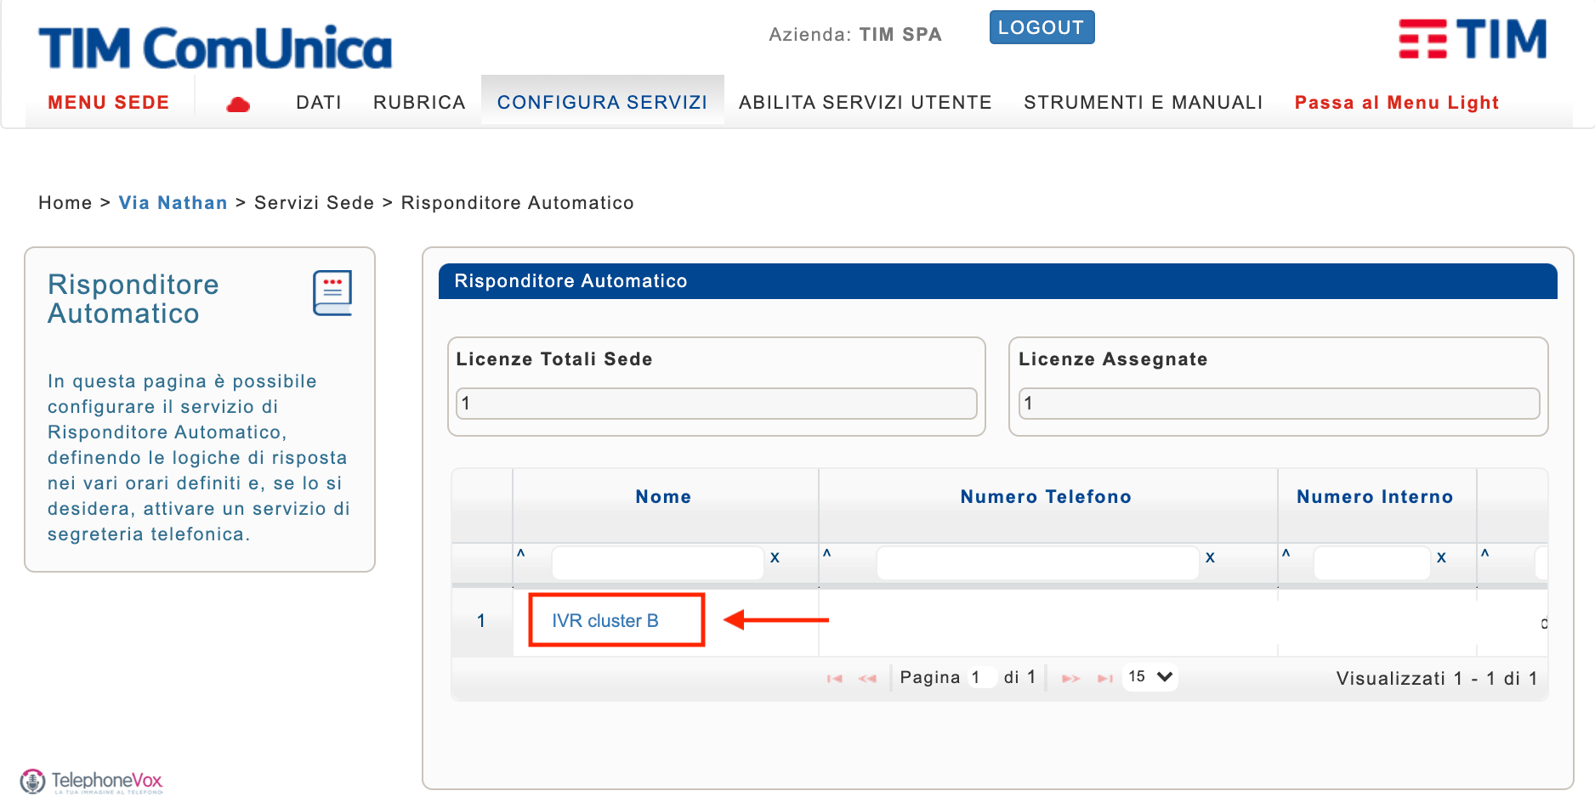Viewport: 1595px width, 802px height.
Task: Go to first page of the table
Action: pyautogui.click(x=835, y=678)
